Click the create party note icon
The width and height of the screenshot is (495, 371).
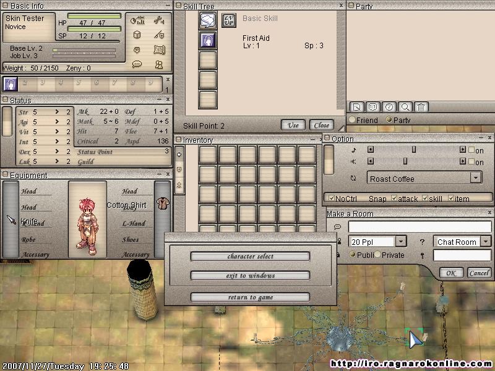click(x=357, y=107)
